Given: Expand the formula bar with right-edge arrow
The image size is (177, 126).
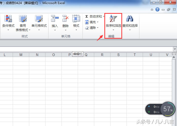Looking at the screenshot, I should 175,49.
